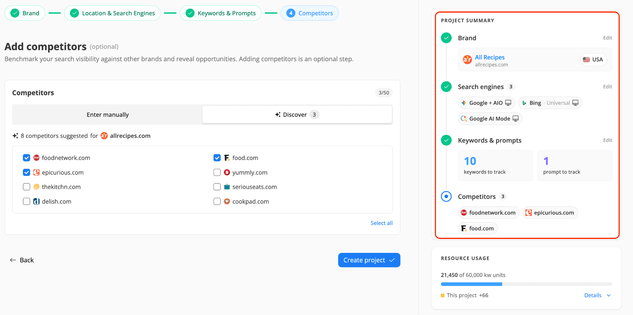Tick the thekitchn.com checkbox

tap(27, 187)
